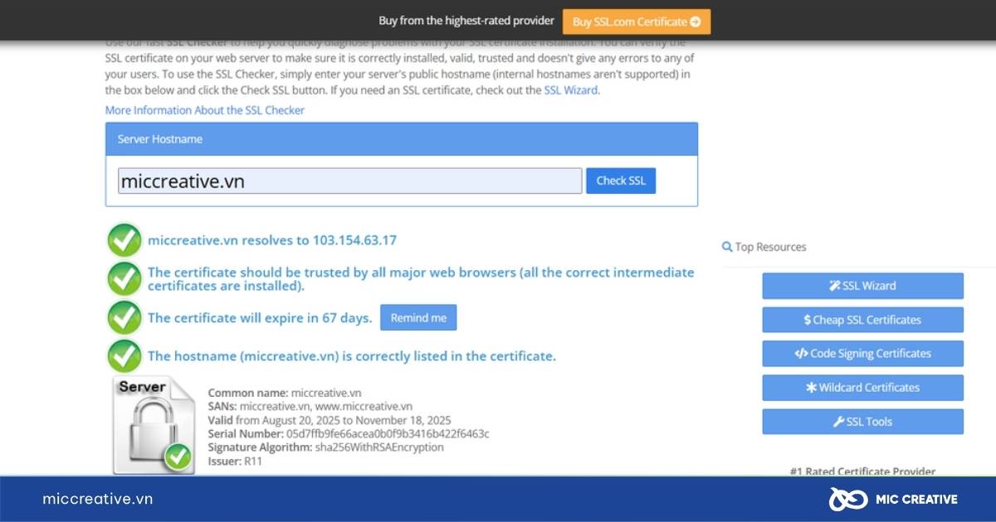The width and height of the screenshot is (996, 522).
Task: Open the SSL Wizard text link
Action: pos(570,90)
